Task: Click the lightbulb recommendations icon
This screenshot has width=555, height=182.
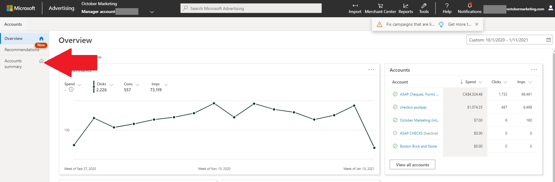Action: point(441,24)
